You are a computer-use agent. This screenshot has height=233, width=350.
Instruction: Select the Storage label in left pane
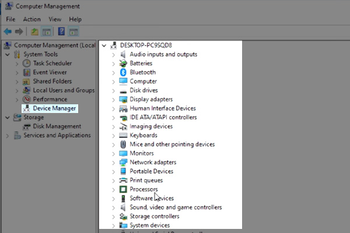pos(34,117)
